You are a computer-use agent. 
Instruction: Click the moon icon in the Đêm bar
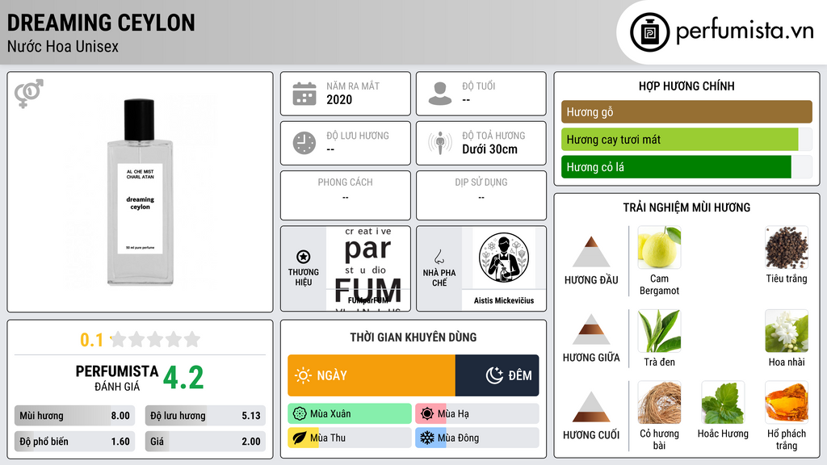(494, 375)
